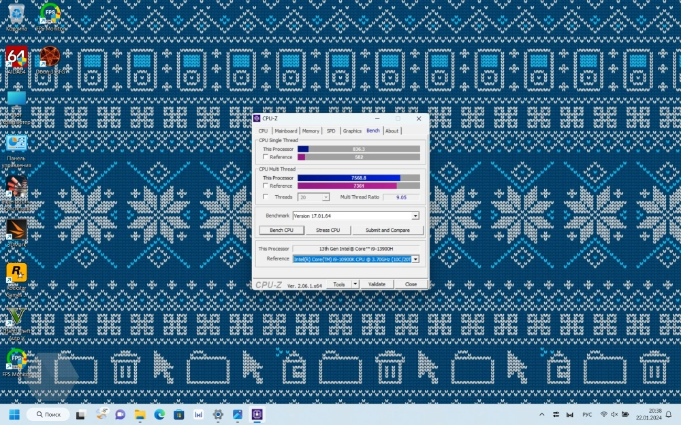Image resolution: width=681 pixels, height=425 pixels.
Task: Click the Bench CPU button
Action: click(x=281, y=231)
